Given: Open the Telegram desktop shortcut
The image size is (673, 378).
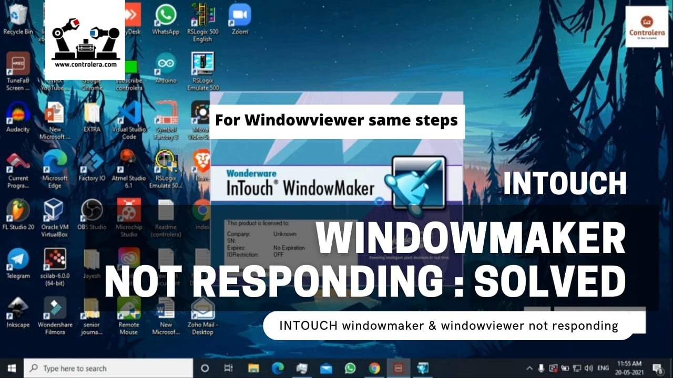Looking at the screenshot, I should pyautogui.click(x=18, y=264).
